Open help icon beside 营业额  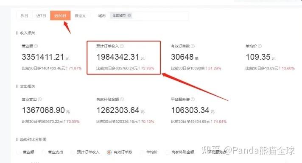click(x=36, y=46)
